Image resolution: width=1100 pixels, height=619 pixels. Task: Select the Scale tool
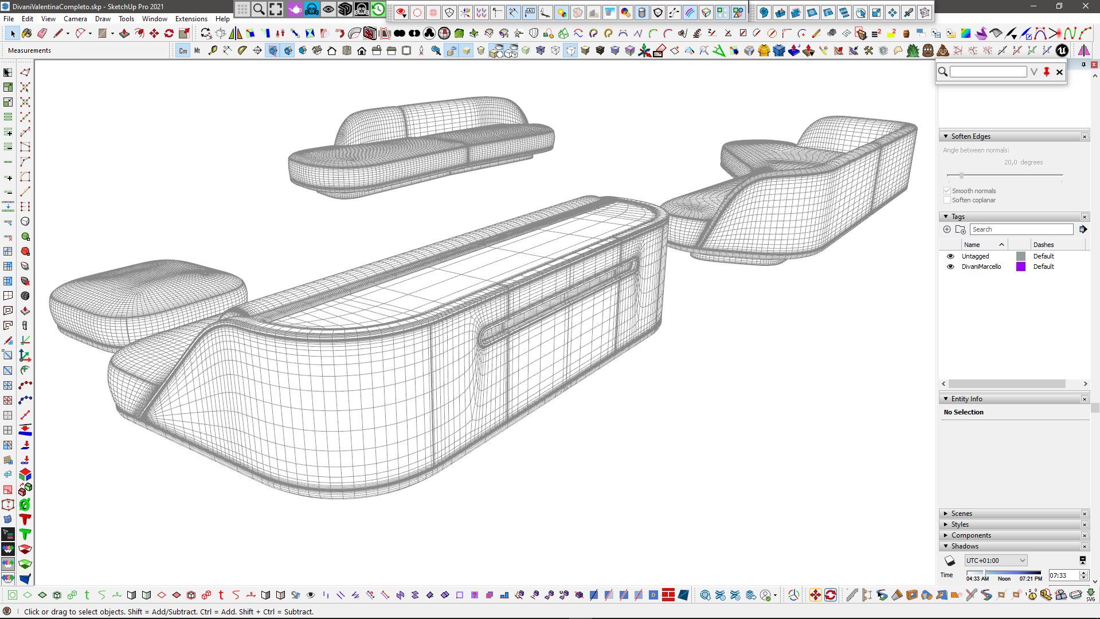coord(184,34)
